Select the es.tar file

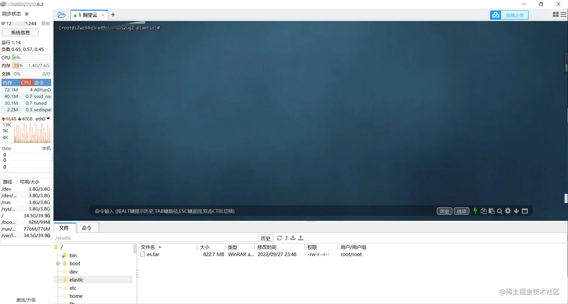coord(153,254)
